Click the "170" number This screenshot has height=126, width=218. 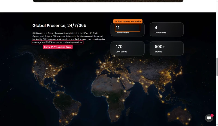[119, 46]
